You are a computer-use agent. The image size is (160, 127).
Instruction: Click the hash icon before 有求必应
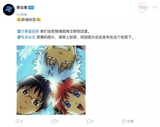coord(19,37)
